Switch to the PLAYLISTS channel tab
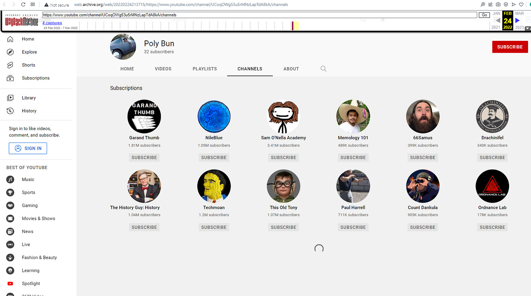This screenshot has height=296, width=531. 205,69
